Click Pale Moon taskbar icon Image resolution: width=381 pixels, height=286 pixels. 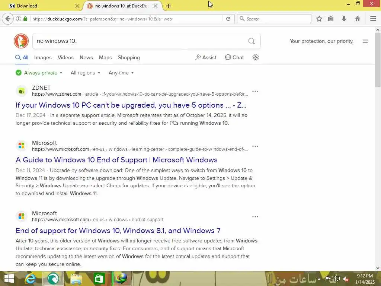53,279
